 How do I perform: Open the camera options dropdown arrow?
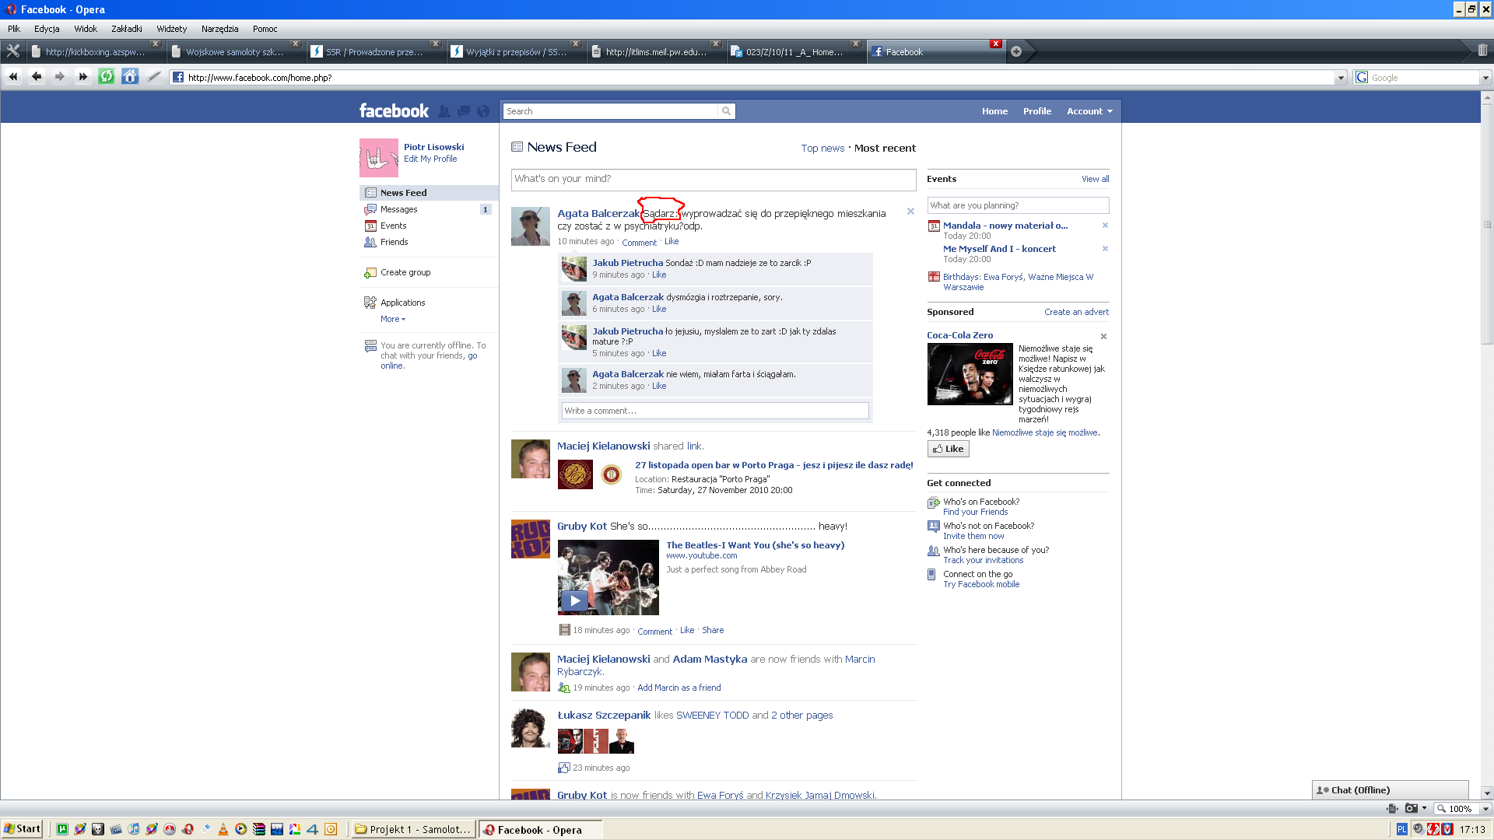tap(1424, 809)
